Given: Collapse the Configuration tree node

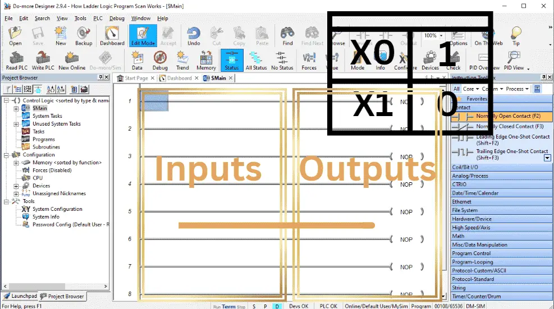Looking at the screenshot, I should [6, 155].
